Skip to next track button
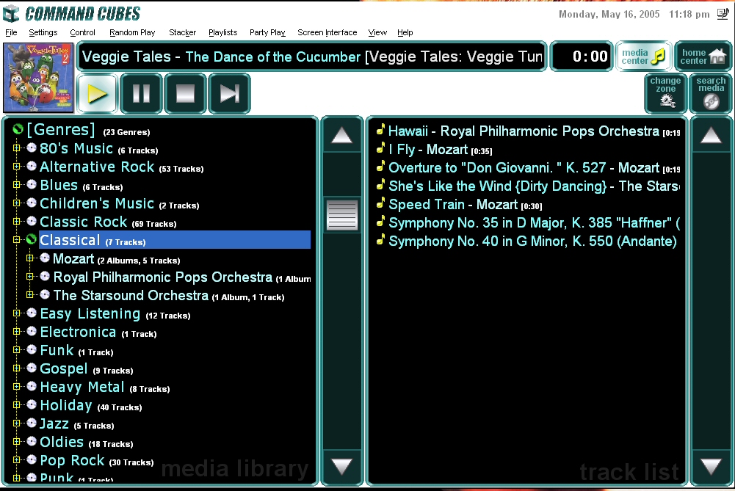This screenshot has height=491, width=735. point(229,94)
